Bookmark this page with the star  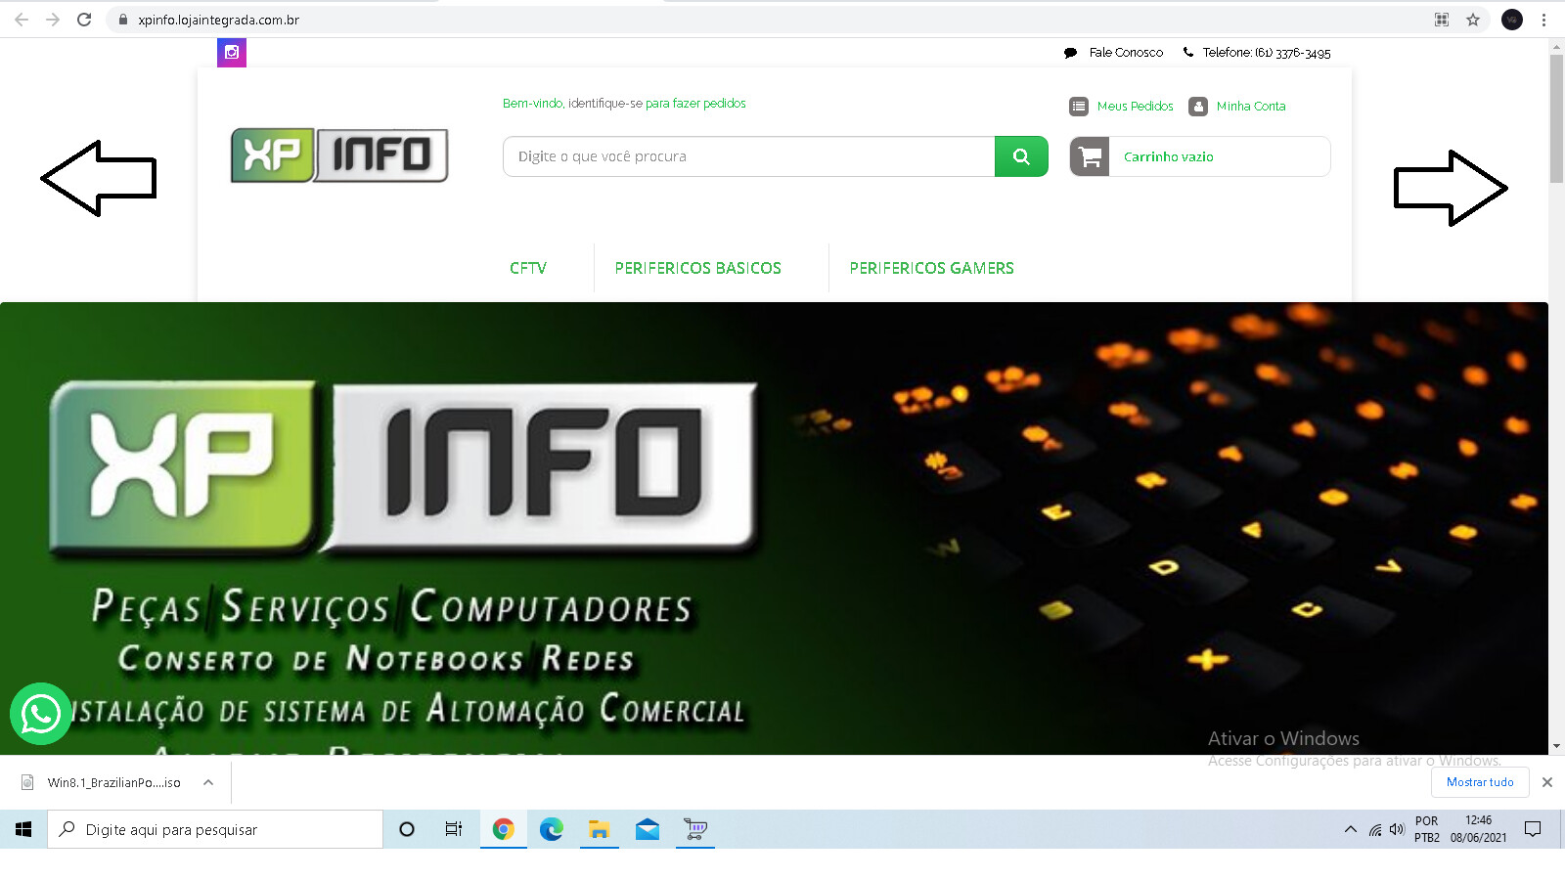(1473, 20)
